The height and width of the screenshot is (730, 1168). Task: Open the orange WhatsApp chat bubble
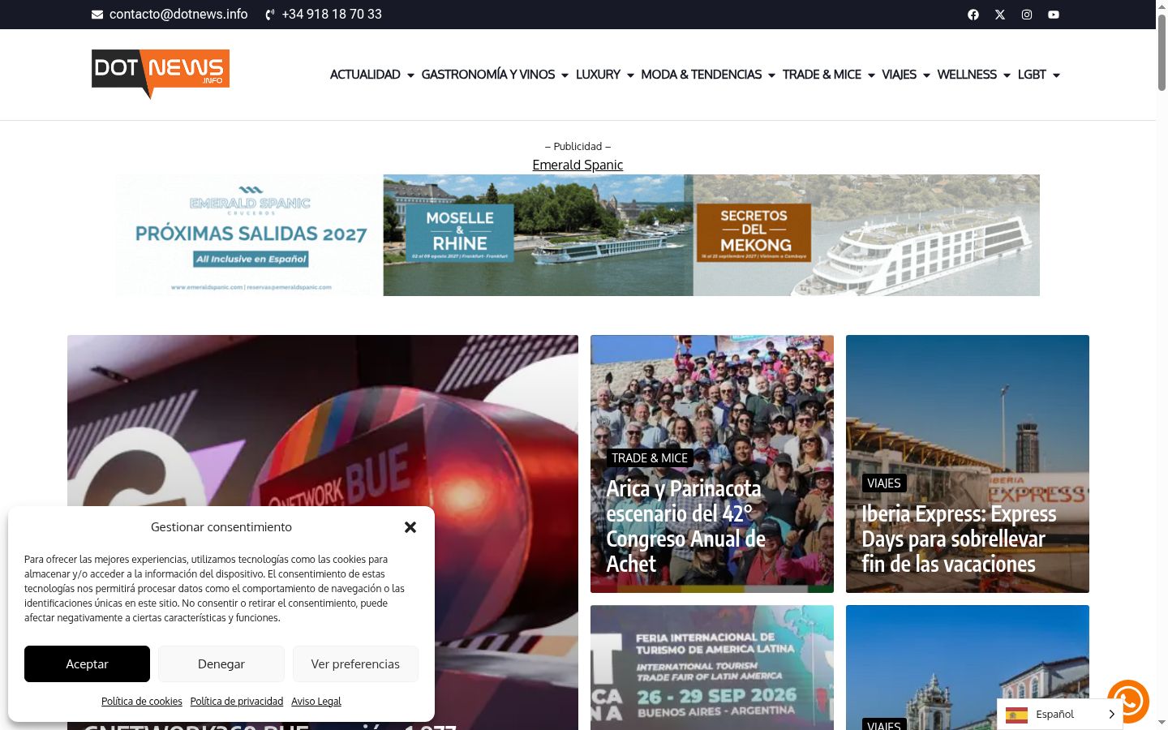click(1128, 701)
